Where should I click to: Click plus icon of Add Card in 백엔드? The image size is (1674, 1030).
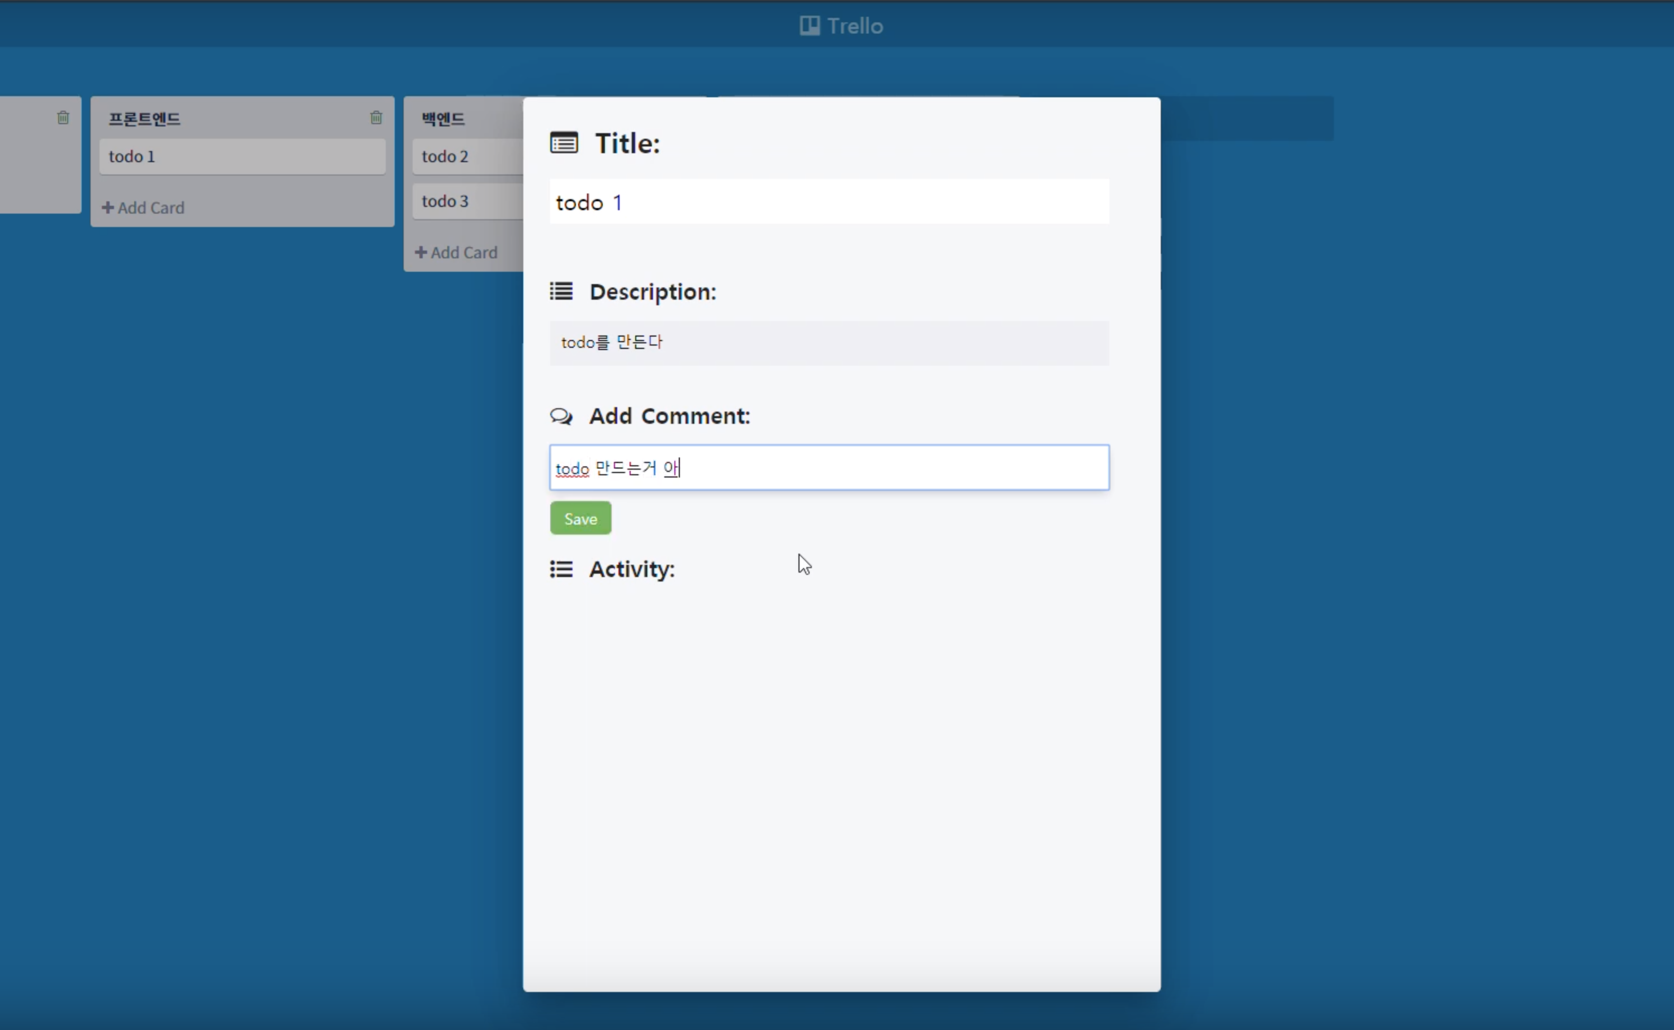[x=421, y=253]
